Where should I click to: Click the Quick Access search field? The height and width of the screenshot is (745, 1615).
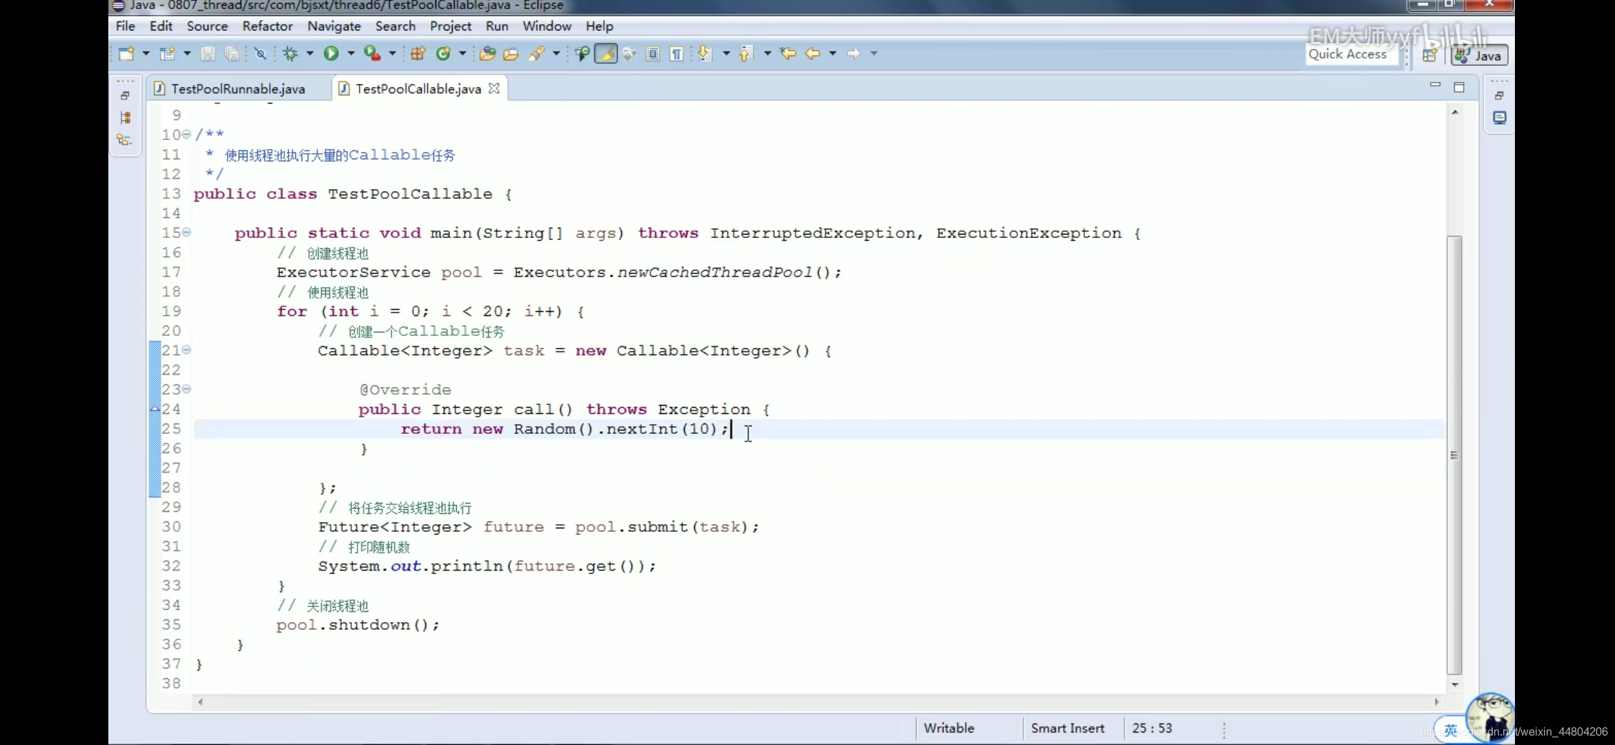tap(1348, 54)
